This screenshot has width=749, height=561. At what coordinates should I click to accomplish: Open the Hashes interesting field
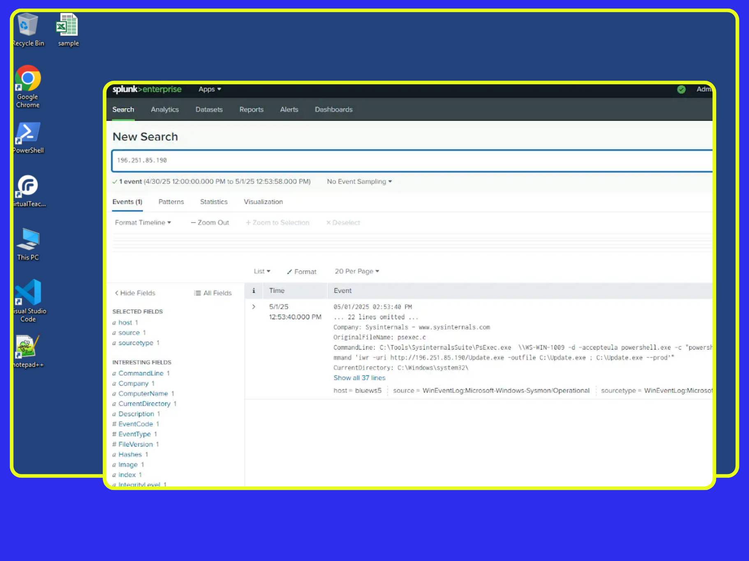click(130, 454)
